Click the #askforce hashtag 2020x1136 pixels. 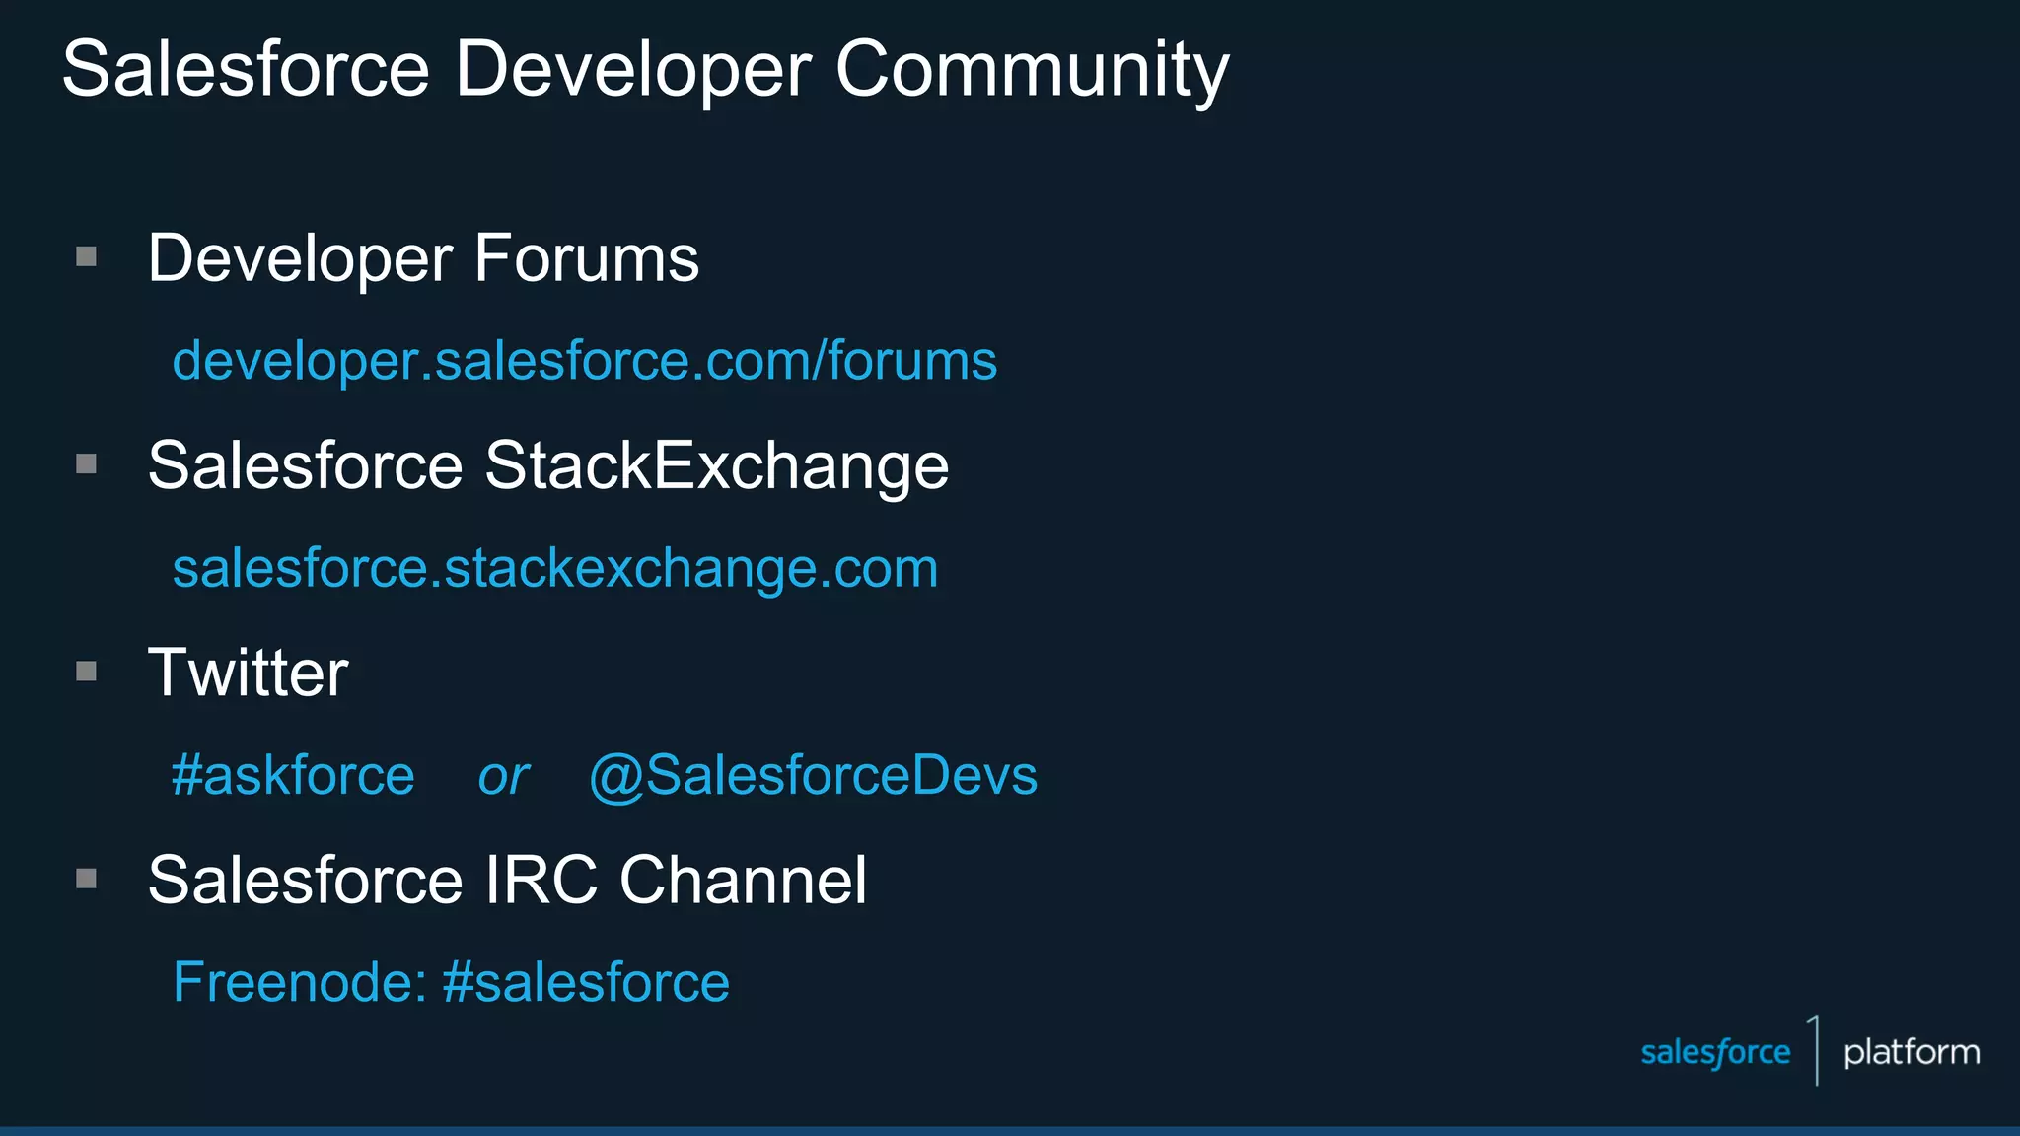tap(293, 775)
